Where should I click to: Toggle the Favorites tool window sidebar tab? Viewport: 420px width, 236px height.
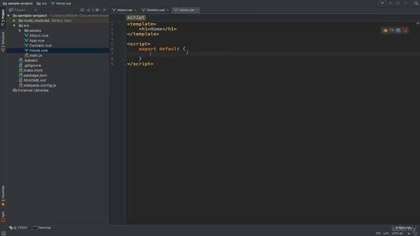pyautogui.click(x=3, y=196)
